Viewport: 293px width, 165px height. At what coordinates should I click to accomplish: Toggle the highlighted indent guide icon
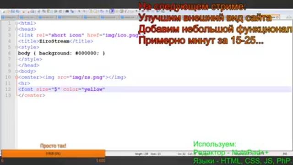point(112,11)
